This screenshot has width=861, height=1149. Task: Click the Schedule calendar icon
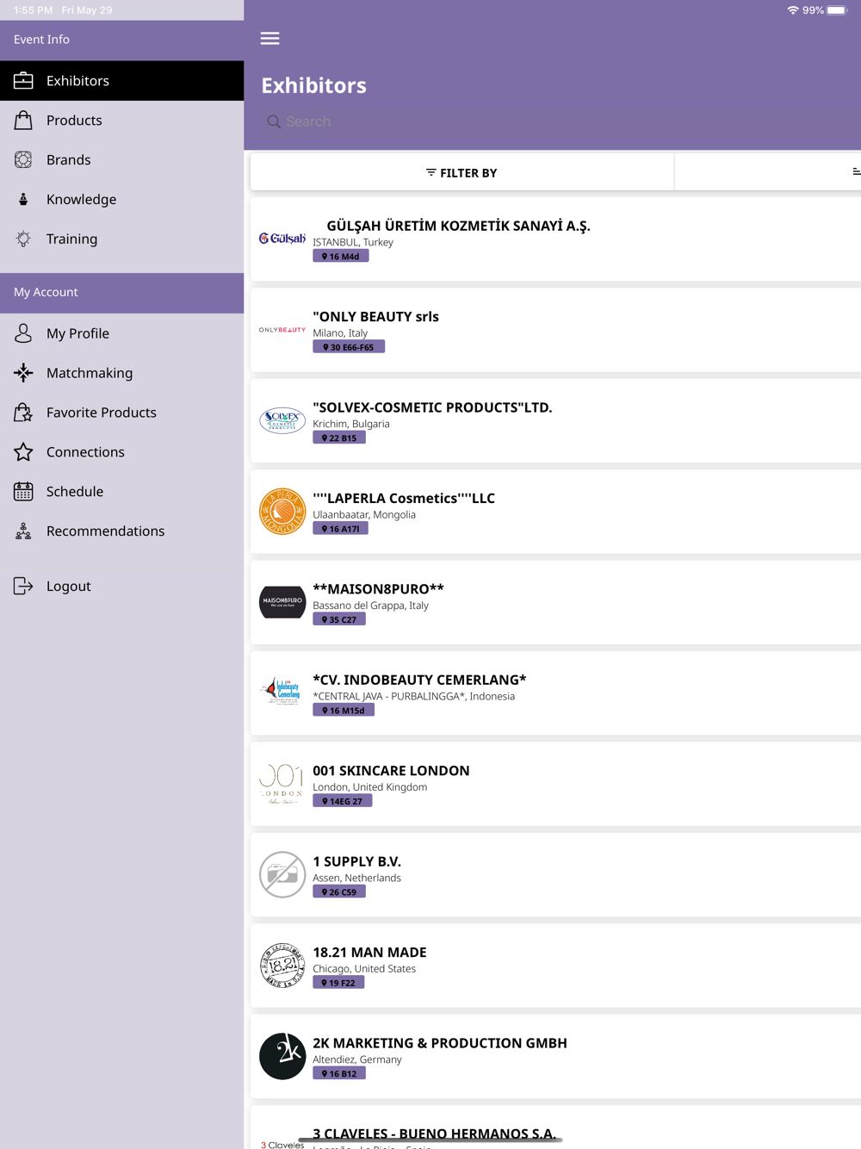pyautogui.click(x=23, y=492)
